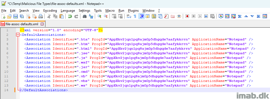Paste with the clipboard icon
This screenshot has height=99, width=270.
(62, 16)
